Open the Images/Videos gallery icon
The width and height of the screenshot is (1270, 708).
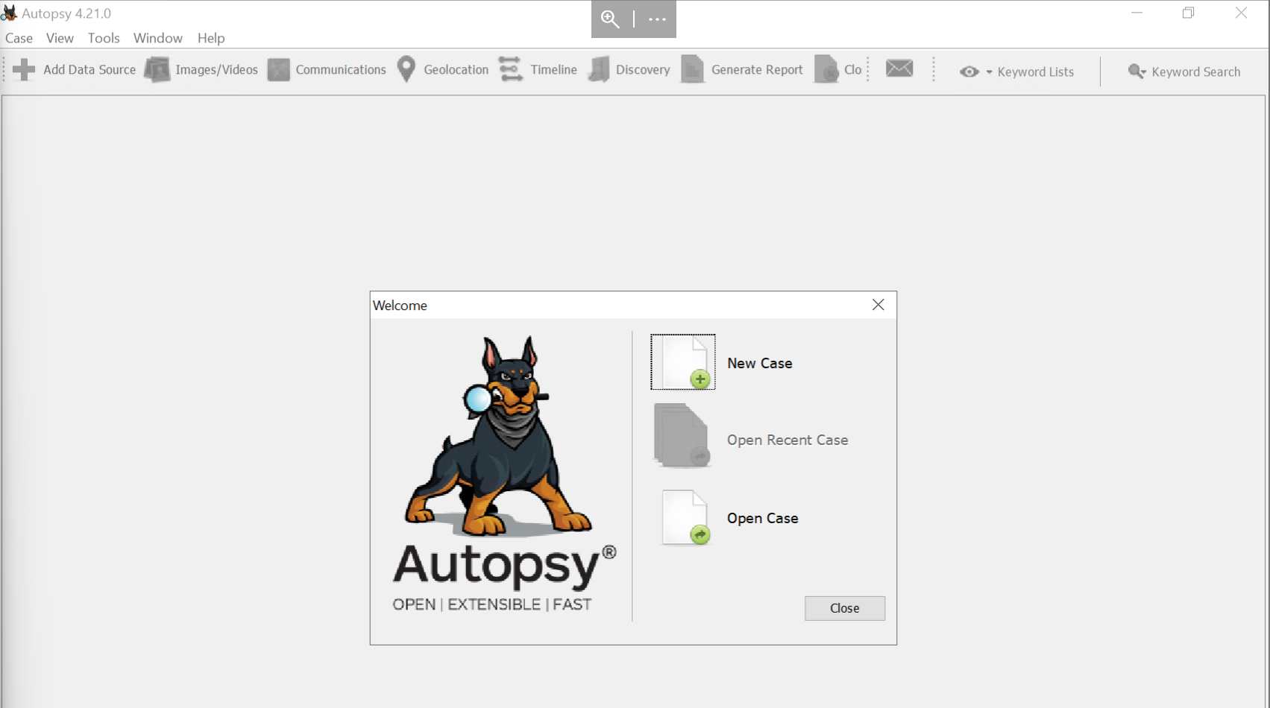157,69
